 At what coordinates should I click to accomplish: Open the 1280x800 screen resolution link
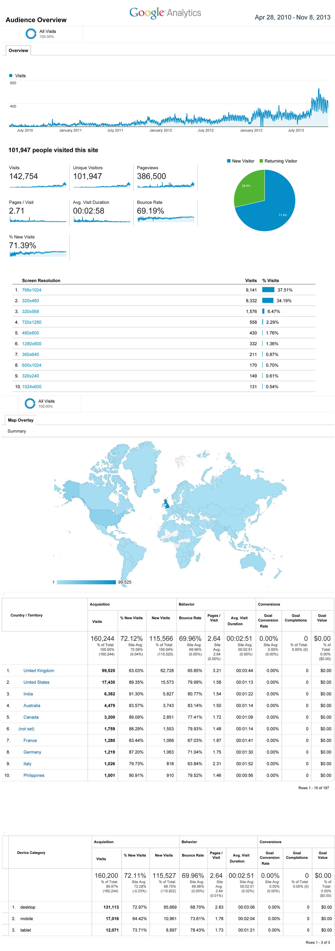(32, 344)
